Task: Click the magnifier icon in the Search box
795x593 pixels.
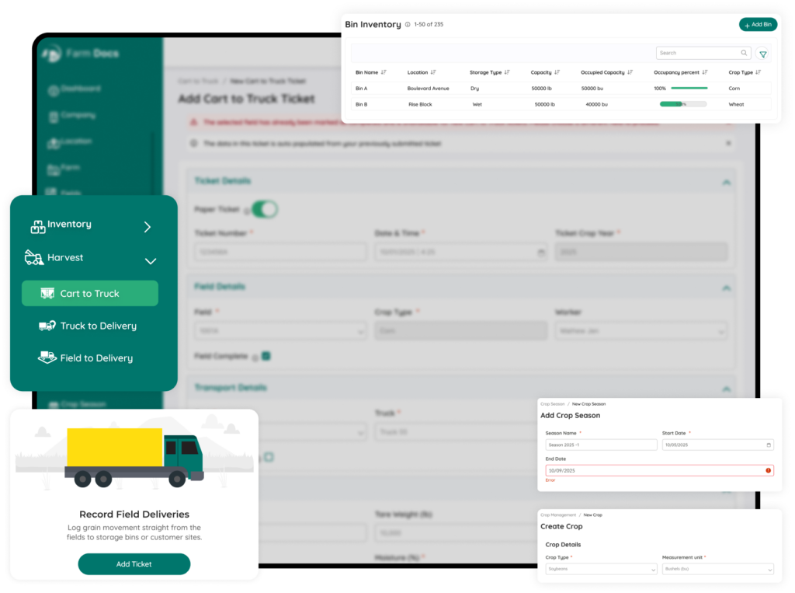Action: tap(744, 53)
